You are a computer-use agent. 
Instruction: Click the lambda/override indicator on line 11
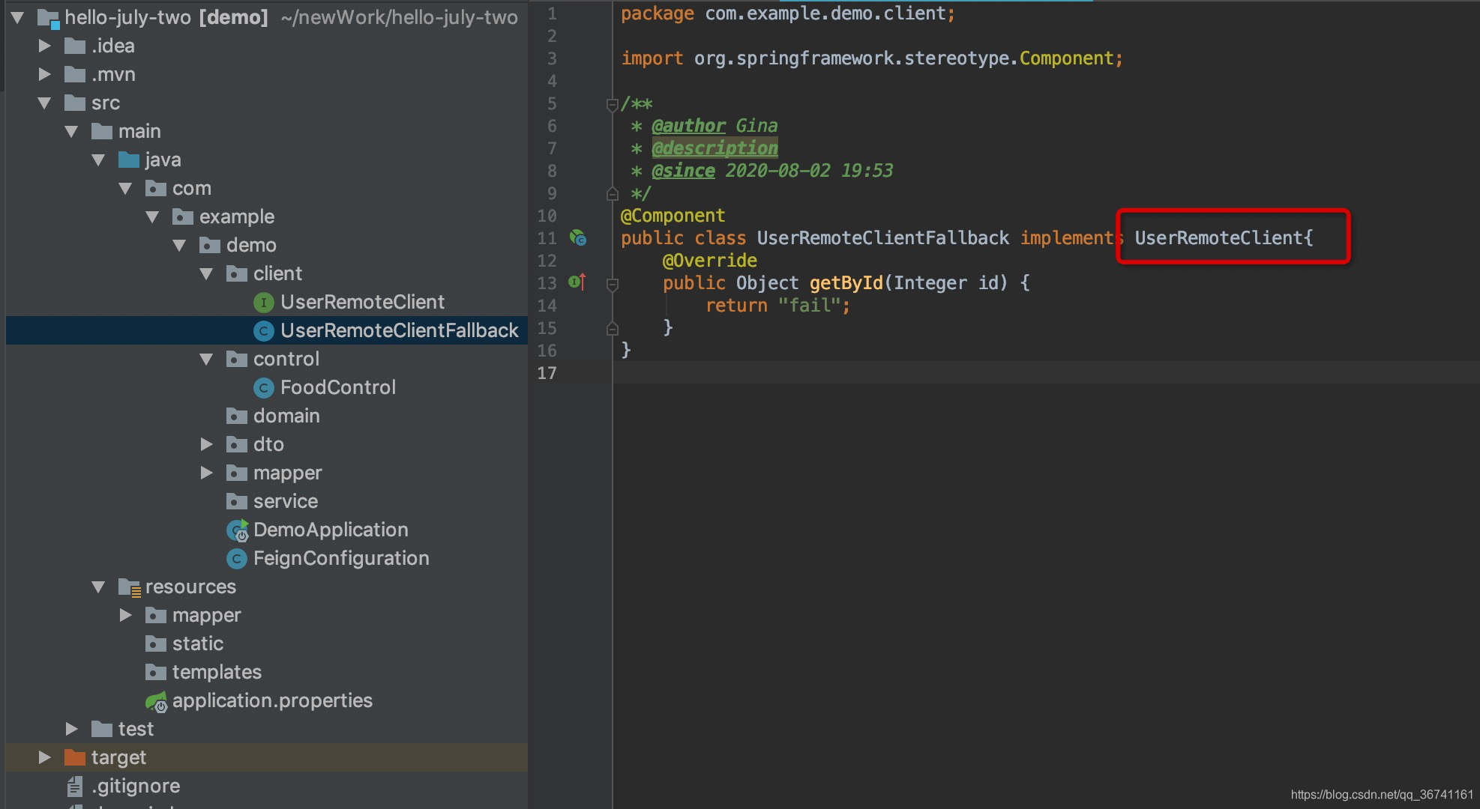point(576,237)
